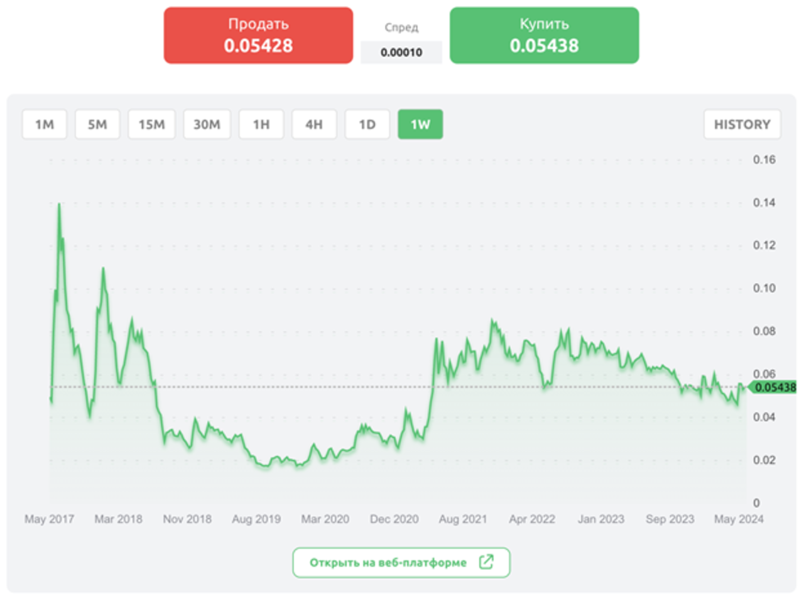The height and width of the screenshot is (599, 804).
Task: Click the green Купить buy button
Action: pyautogui.click(x=544, y=36)
